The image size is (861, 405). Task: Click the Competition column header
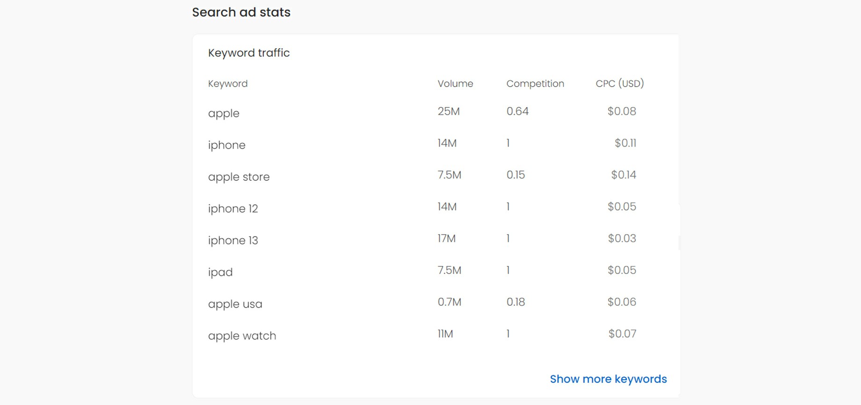[x=535, y=84]
